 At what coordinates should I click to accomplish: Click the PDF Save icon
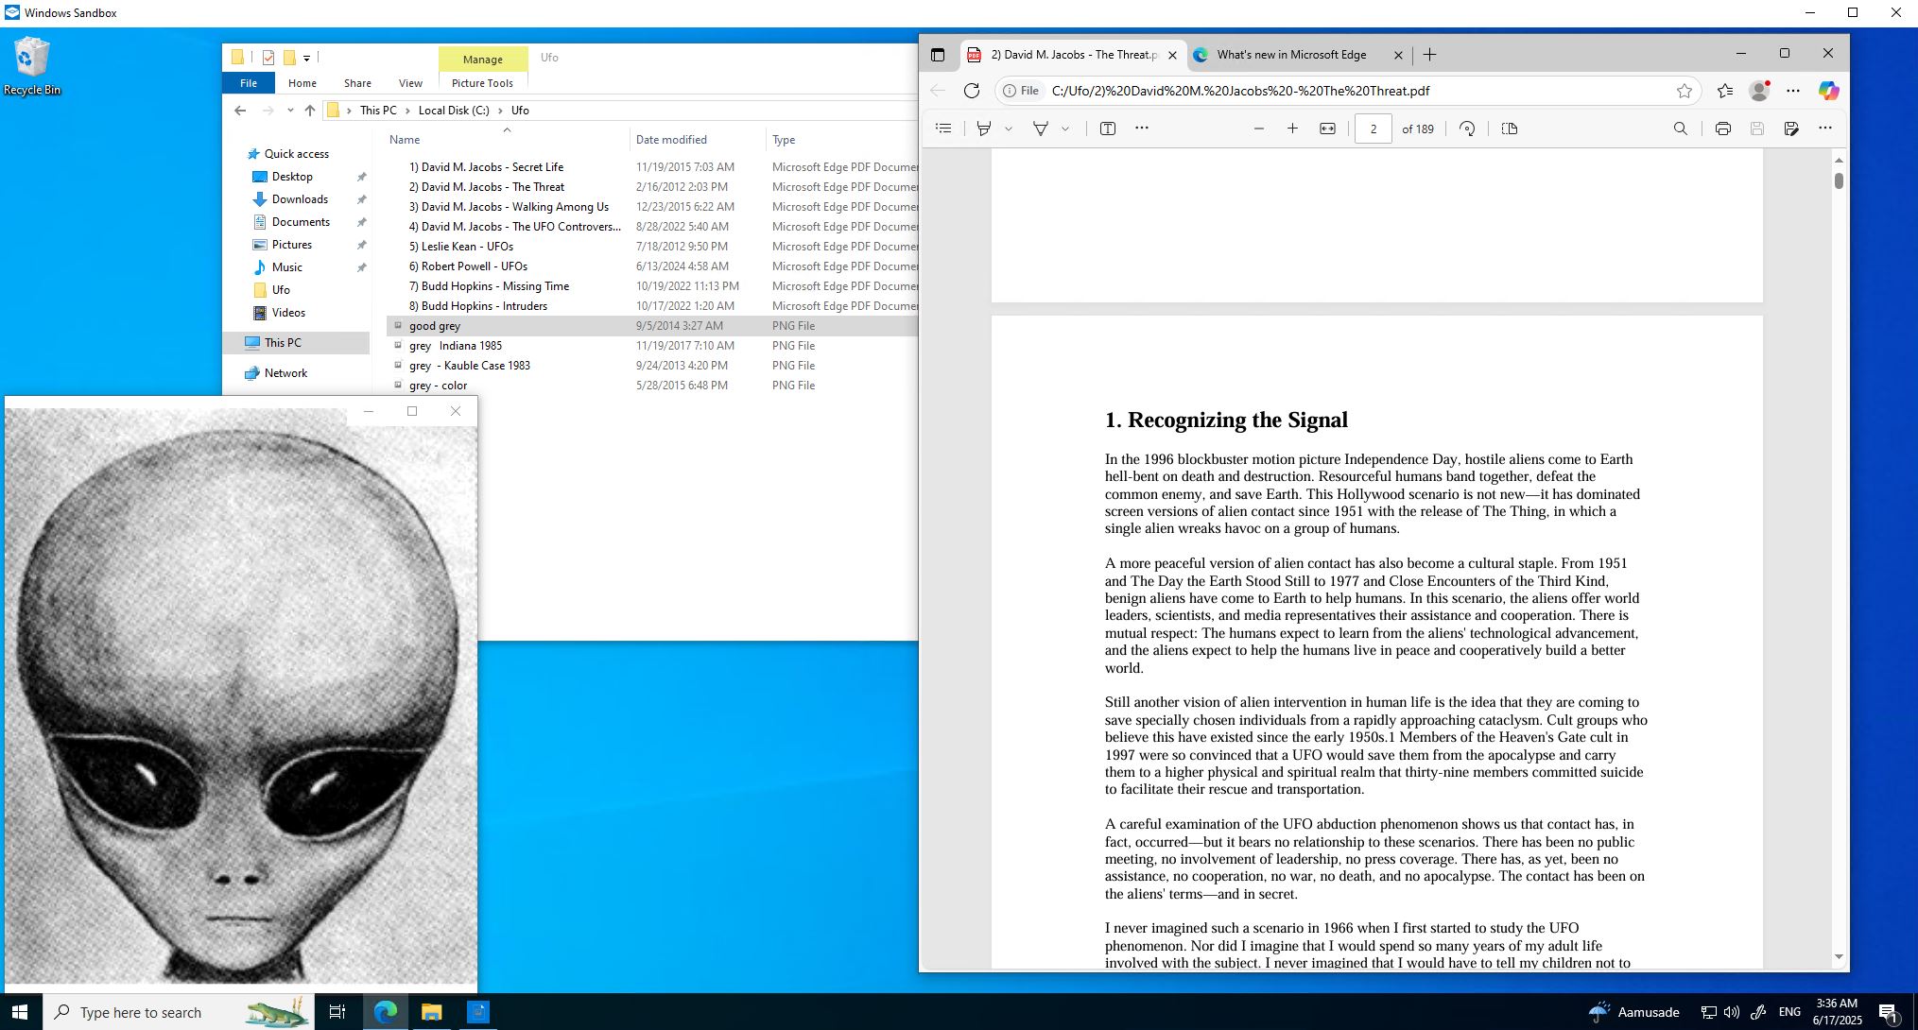(1757, 129)
